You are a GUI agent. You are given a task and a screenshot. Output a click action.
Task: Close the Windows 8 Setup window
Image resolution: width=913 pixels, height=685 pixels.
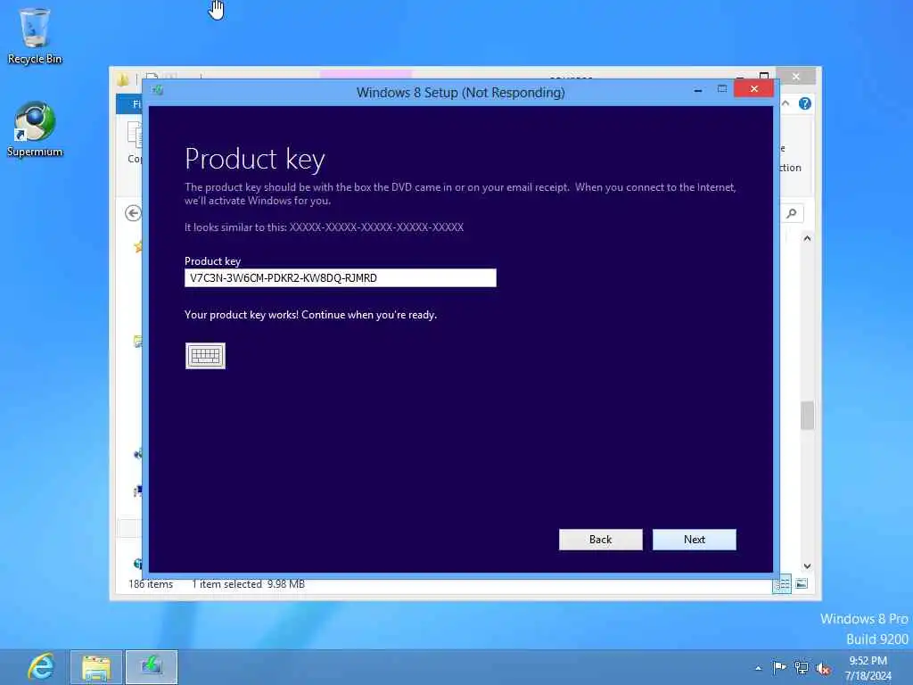pos(754,88)
